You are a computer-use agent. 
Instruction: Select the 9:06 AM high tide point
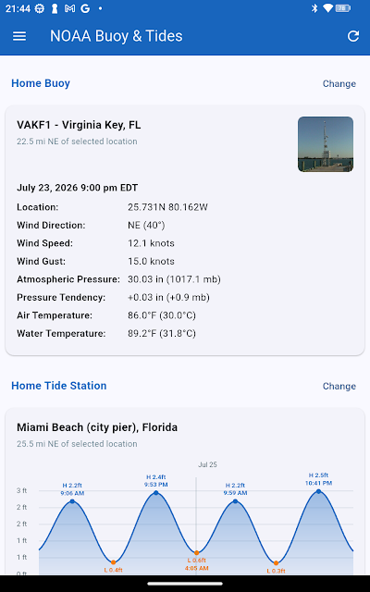point(72,501)
